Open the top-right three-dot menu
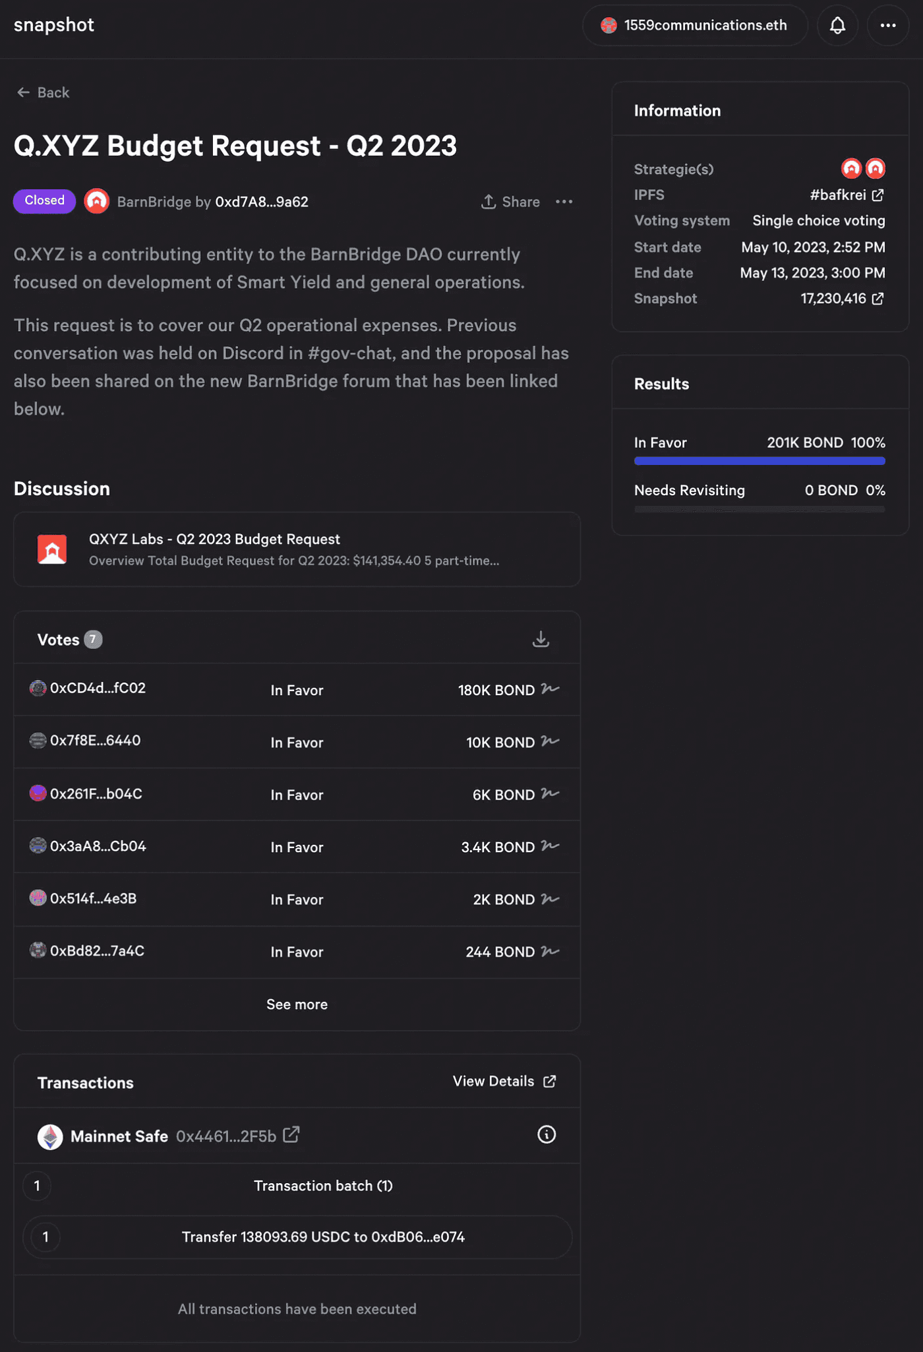 point(887,26)
